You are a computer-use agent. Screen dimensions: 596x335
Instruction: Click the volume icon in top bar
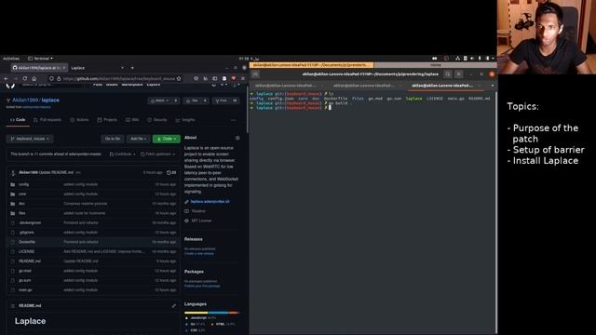[472, 59]
